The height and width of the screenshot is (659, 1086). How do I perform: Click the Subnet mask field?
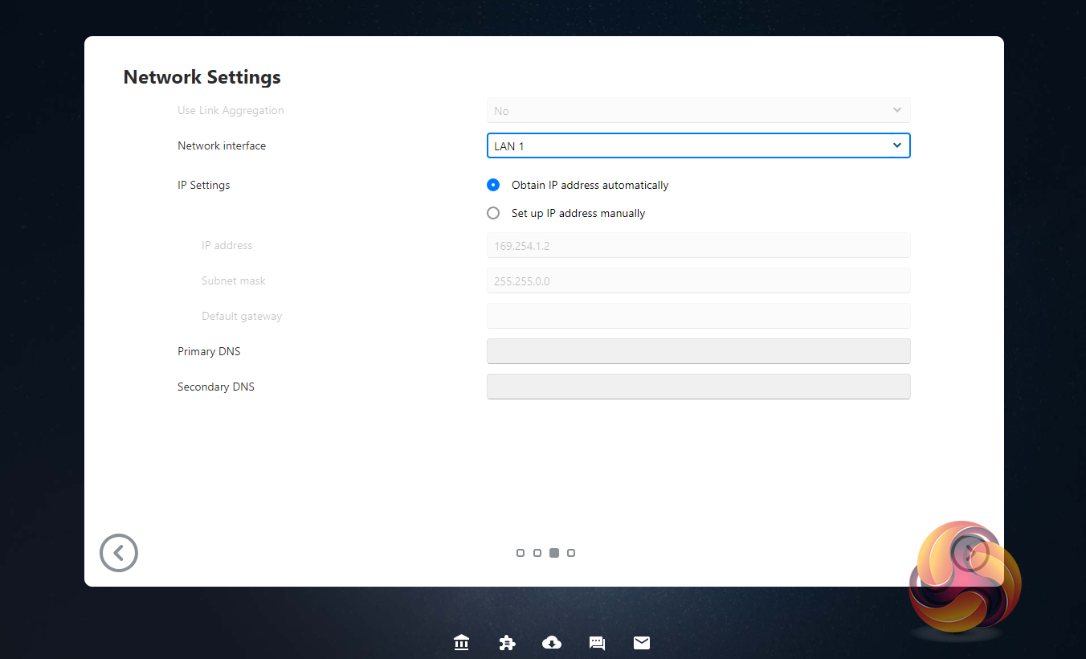(x=698, y=280)
